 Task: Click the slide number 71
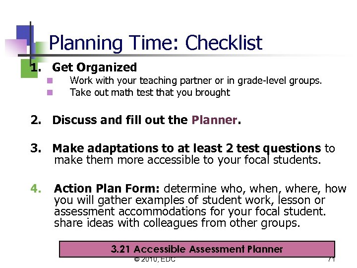tap(331, 259)
